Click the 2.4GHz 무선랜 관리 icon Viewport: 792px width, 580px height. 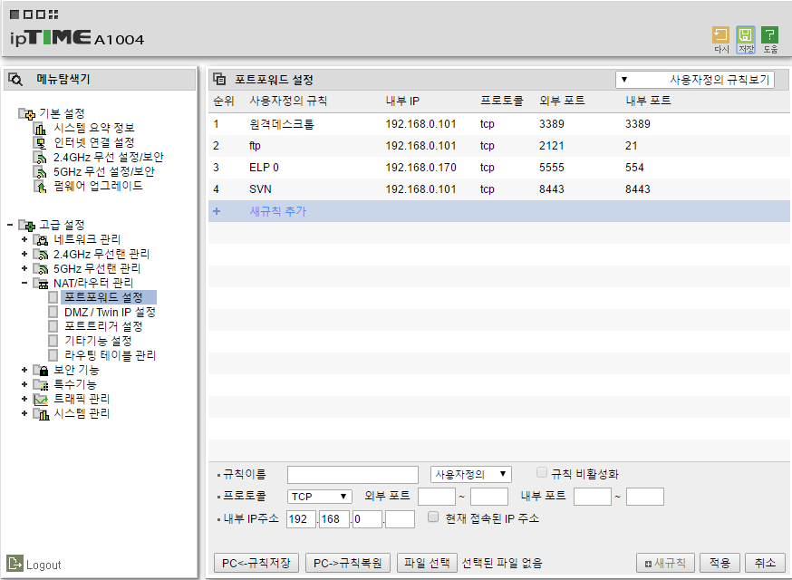[x=41, y=254]
